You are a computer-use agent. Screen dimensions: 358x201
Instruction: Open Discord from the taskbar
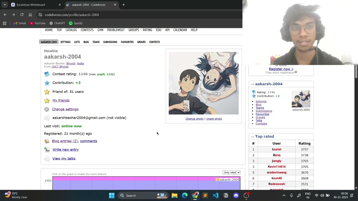pyautogui.click(x=236, y=195)
